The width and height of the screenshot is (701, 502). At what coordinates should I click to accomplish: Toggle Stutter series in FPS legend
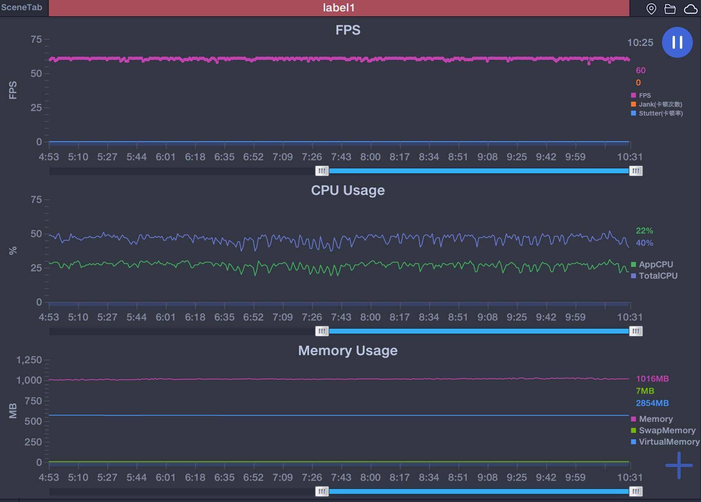click(657, 113)
